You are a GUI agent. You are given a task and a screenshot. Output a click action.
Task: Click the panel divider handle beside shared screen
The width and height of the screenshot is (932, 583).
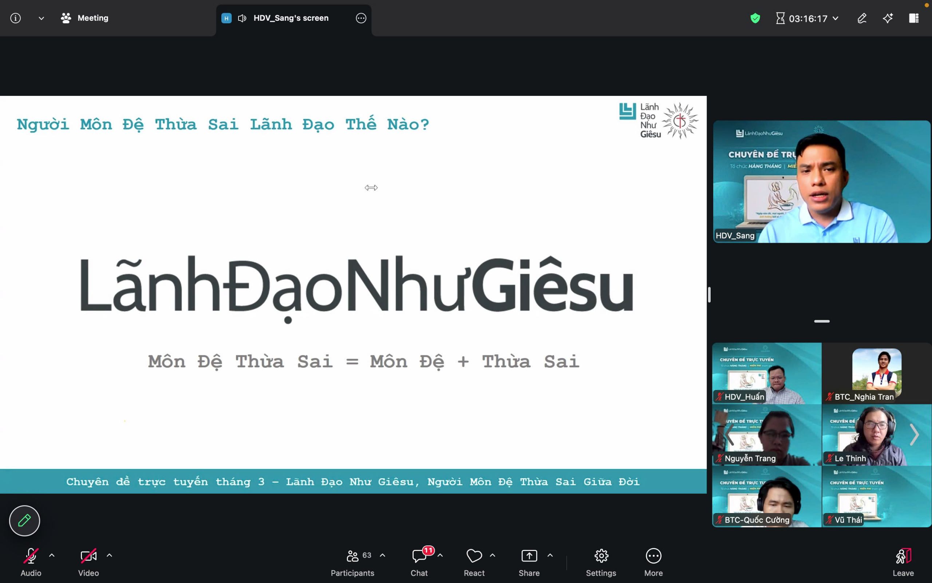click(x=709, y=295)
